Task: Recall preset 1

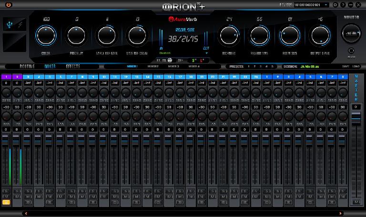Action: point(249,66)
